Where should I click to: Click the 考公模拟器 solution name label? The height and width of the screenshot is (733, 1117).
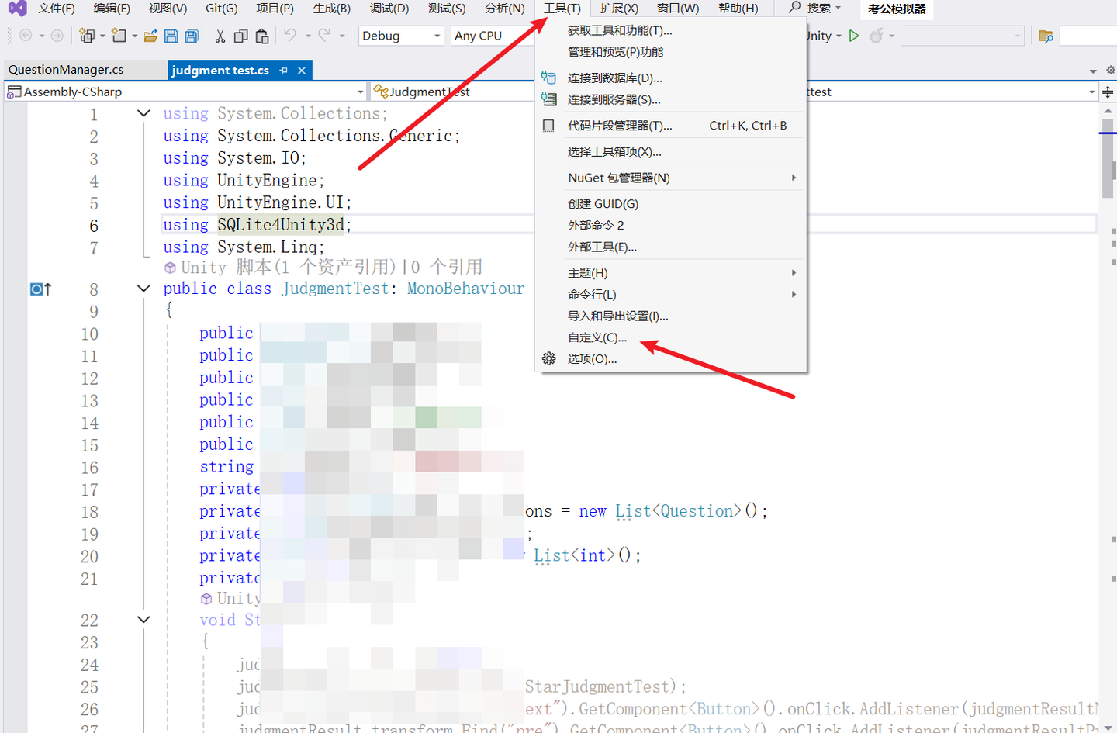coord(897,9)
